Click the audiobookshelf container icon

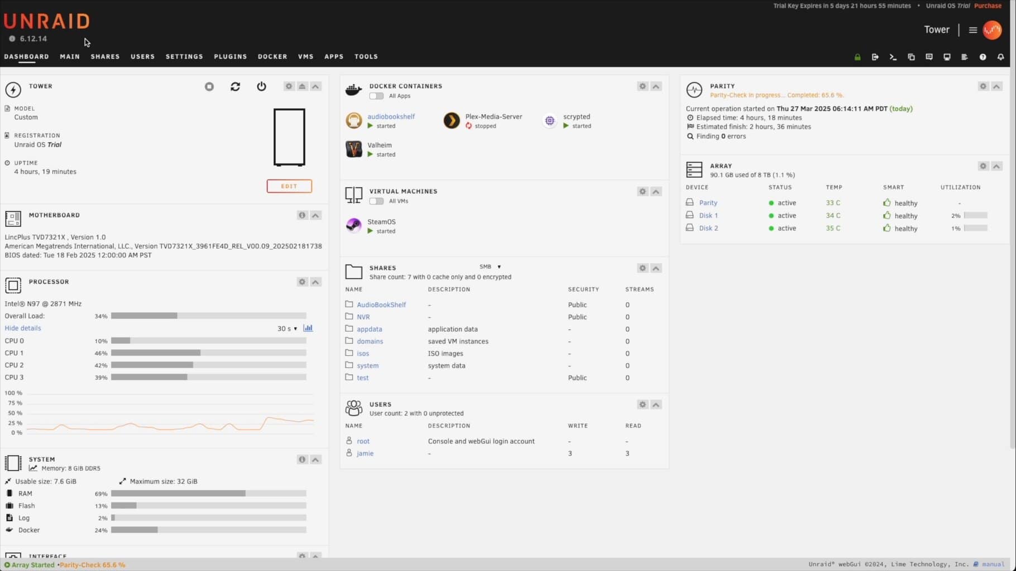tap(353, 120)
